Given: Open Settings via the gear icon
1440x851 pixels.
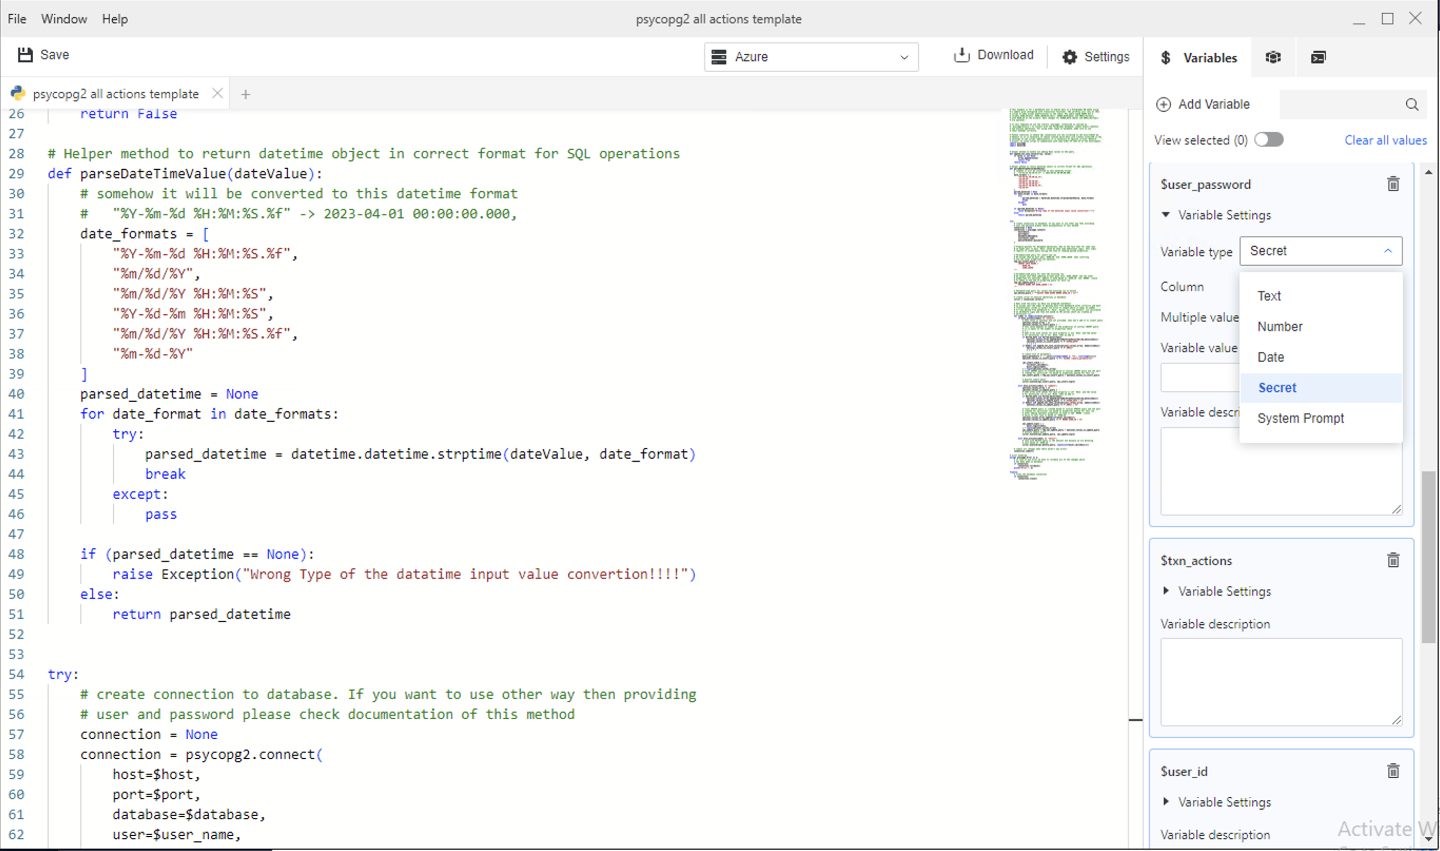Looking at the screenshot, I should pos(1069,57).
